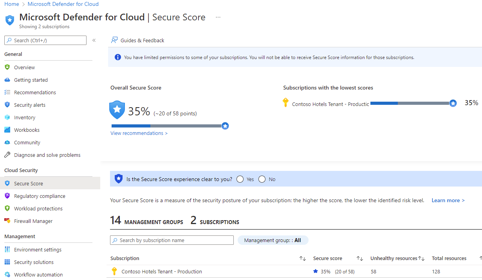
Task: Click the Workbooks chart icon
Action: point(7,130)
